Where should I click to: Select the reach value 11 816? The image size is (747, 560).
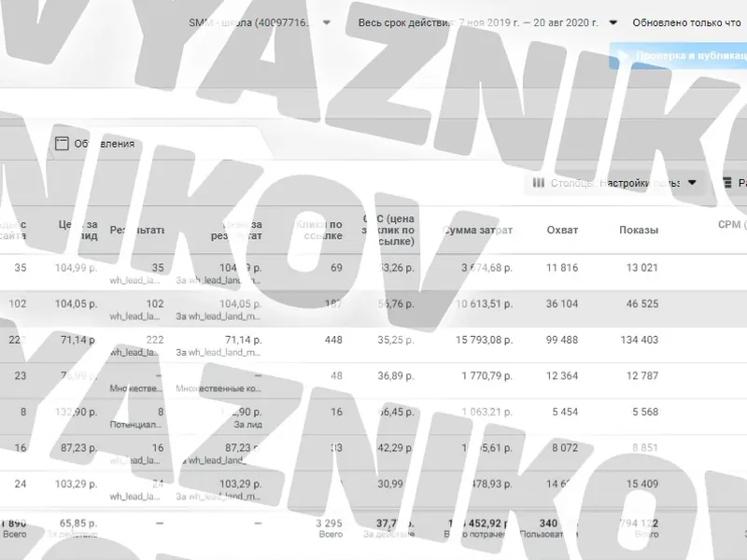pyautogui.click(x=562, y=268)
